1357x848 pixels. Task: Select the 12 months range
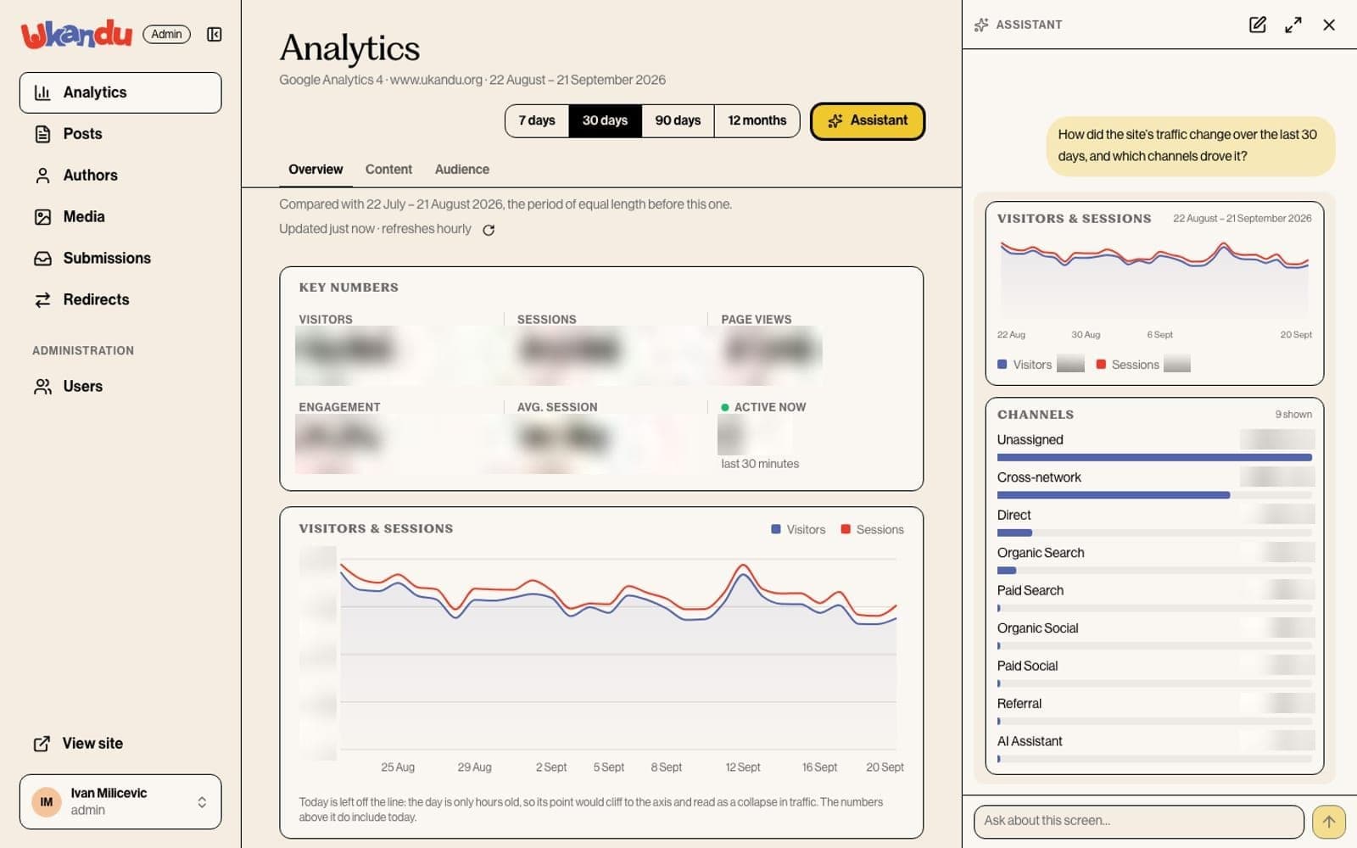757,120
